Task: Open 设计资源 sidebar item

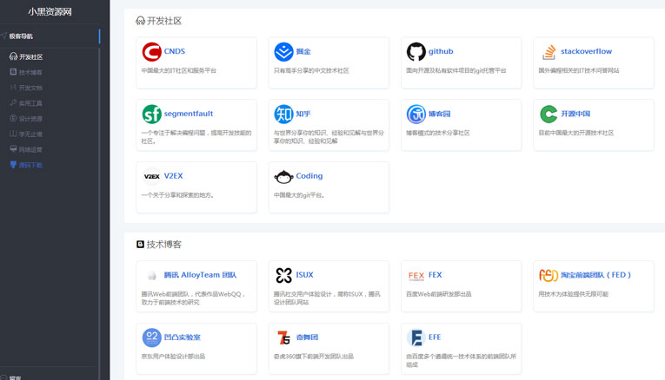Action: click(x=30, y=118)
